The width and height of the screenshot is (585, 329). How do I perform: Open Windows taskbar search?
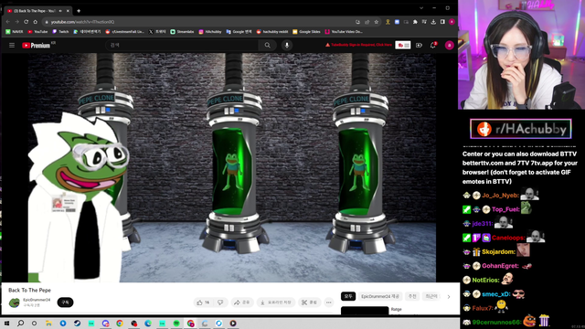tap(20, 323)
